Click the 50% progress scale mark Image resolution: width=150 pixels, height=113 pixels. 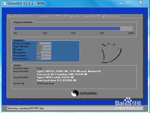point(73,33)
